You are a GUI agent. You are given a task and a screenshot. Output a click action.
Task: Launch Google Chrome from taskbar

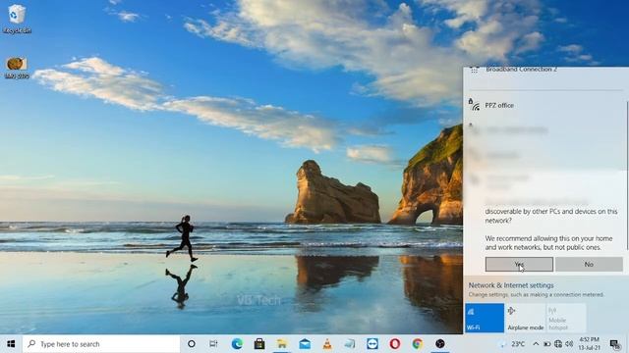417,344
